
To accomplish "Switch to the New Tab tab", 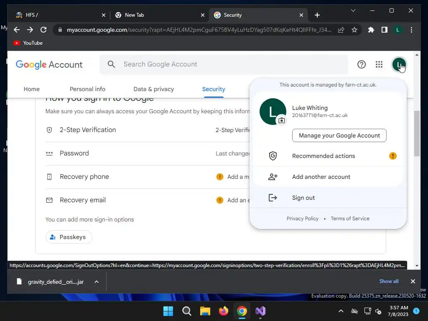I will click(x=160, y=15).
